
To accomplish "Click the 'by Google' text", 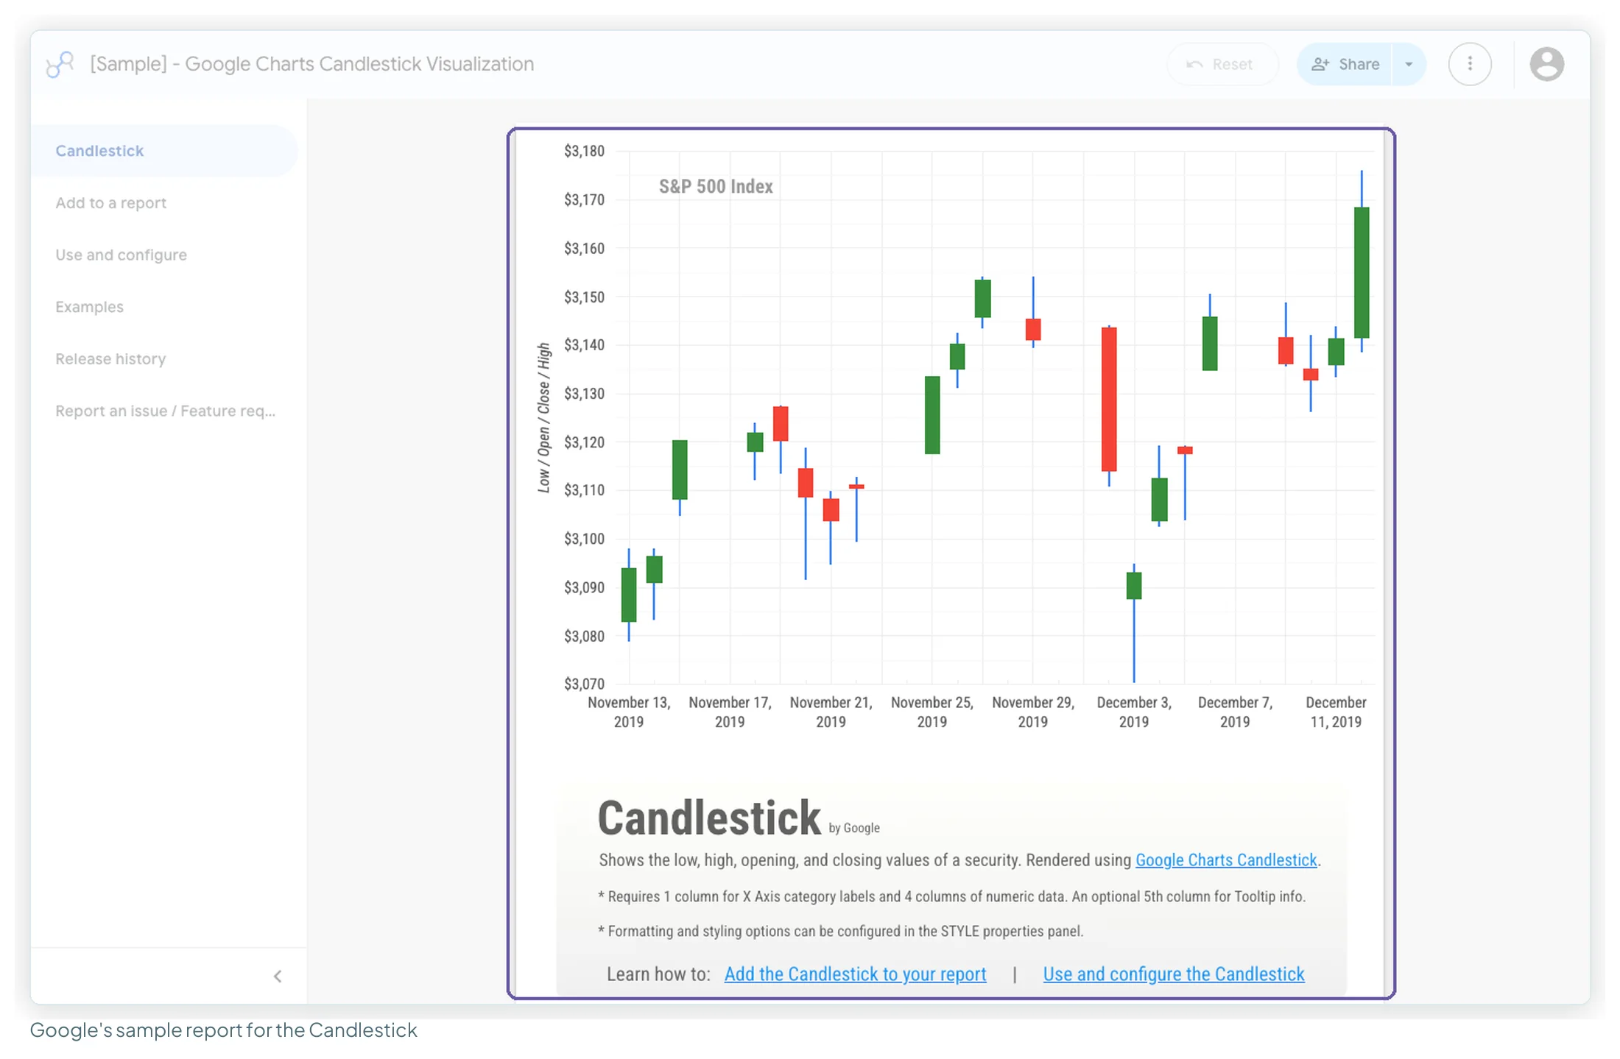I will (854, 828).
